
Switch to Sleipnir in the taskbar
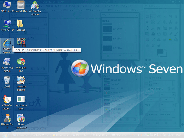click(x=21, y=135)
